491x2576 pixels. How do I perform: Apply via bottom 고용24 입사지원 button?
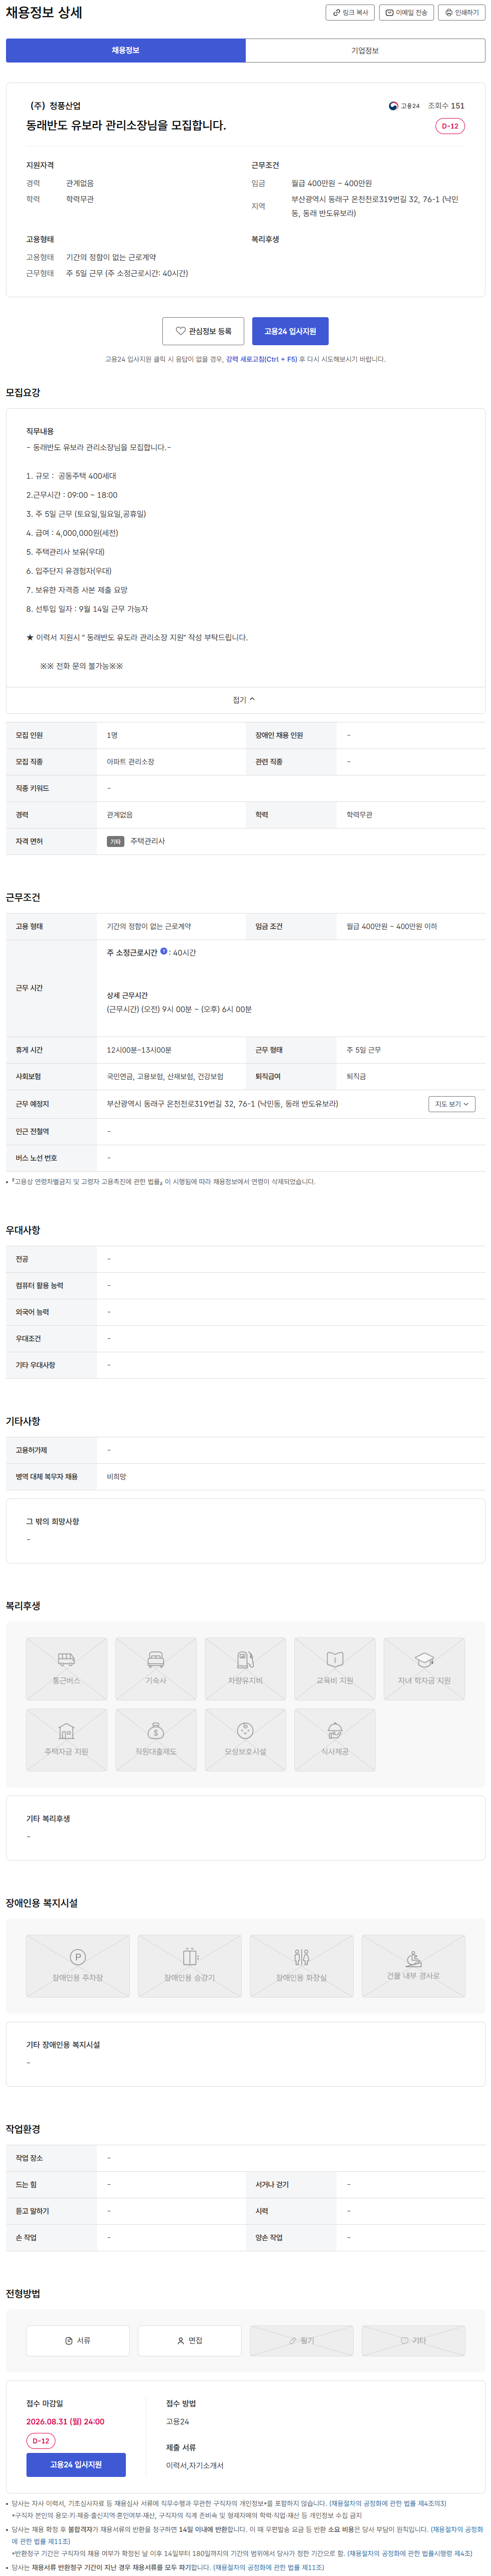tap(76, 2464)
